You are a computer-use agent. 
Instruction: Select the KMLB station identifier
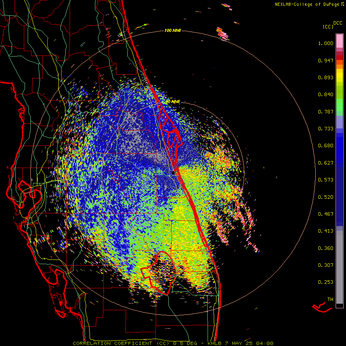coord(215,343)
